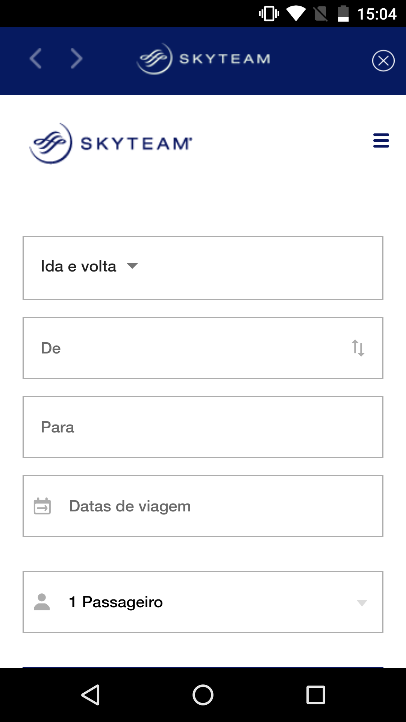Select the "Para" destination field
The width and height of the screenshot is (406, 722).
(x=203, y=427)
